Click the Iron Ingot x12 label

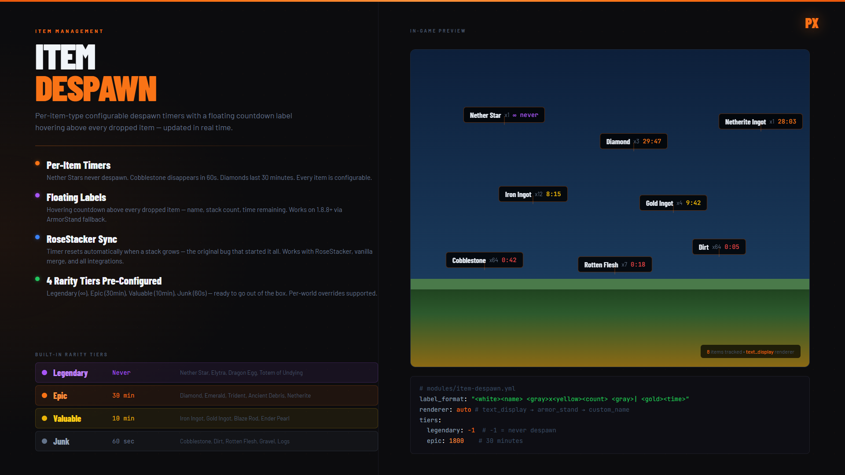[533, 194]
